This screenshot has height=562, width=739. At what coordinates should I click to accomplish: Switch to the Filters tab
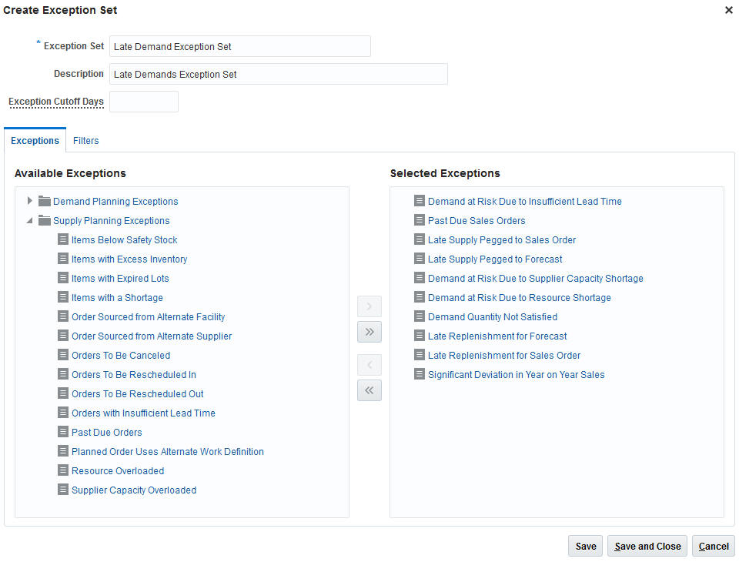pos(86,141)
